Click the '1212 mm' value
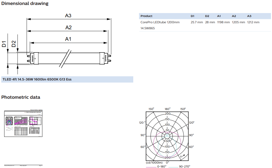This screenshot has height=168, width=272. click(x=253, y=22)
